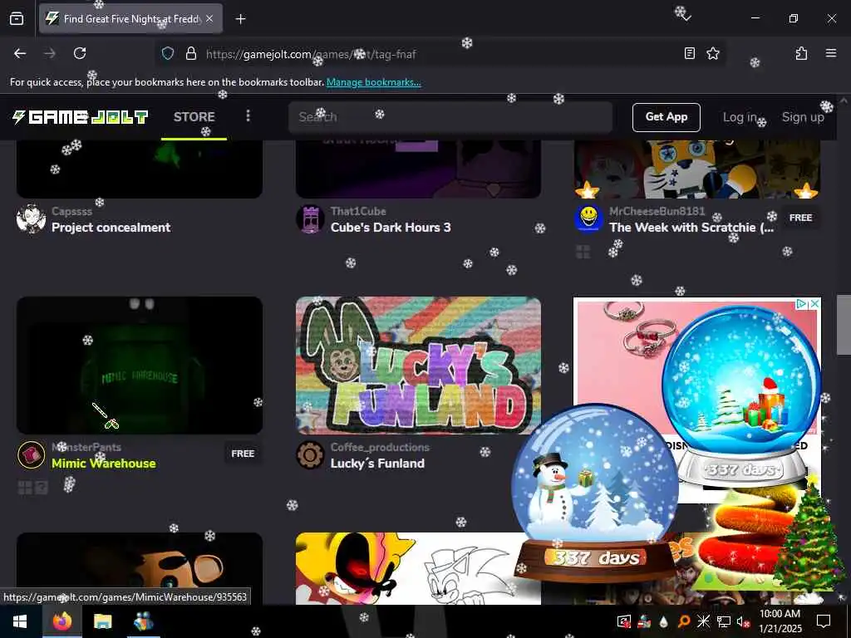
Task: Go back with the browser back arrow
Action: click(20, 53)
